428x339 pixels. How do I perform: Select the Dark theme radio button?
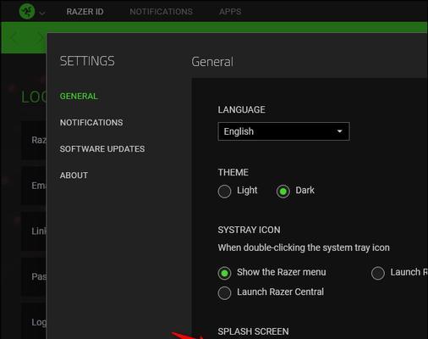pos(283,192)
